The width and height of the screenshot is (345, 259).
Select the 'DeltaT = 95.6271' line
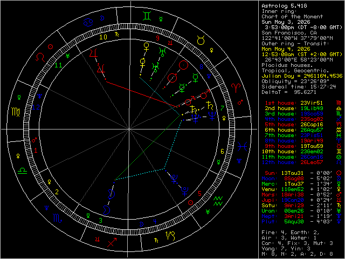pos(289,92)
